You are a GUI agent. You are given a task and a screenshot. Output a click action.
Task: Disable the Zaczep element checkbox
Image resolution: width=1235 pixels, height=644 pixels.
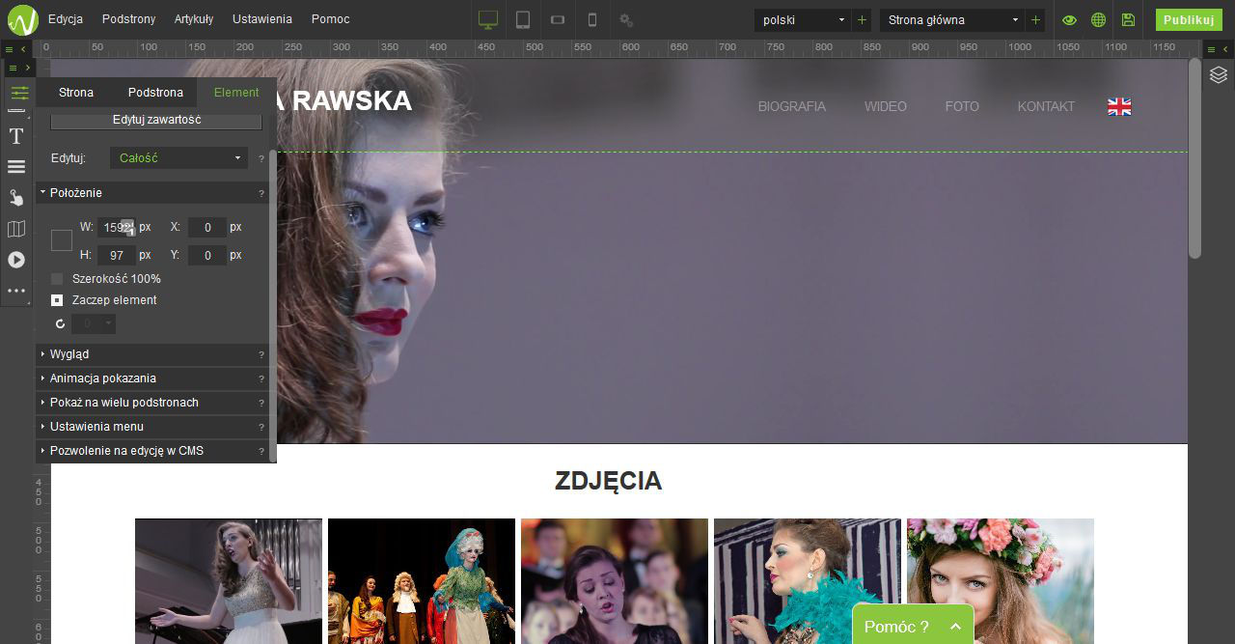pos(56,299)
